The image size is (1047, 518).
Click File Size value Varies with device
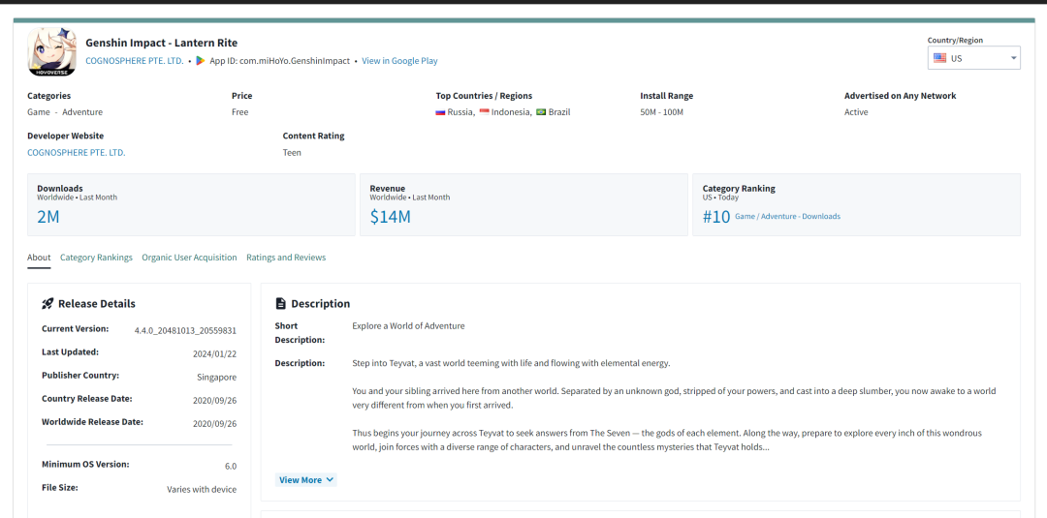click(202, 489)
